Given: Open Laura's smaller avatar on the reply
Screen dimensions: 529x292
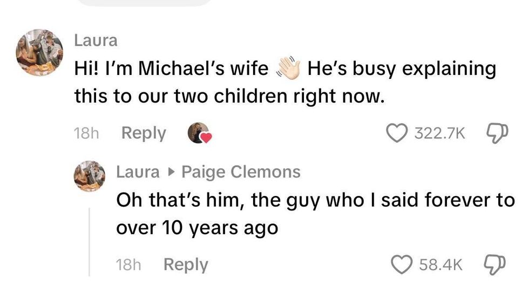Looking at the screenshot, I should [x=89, y=176].
